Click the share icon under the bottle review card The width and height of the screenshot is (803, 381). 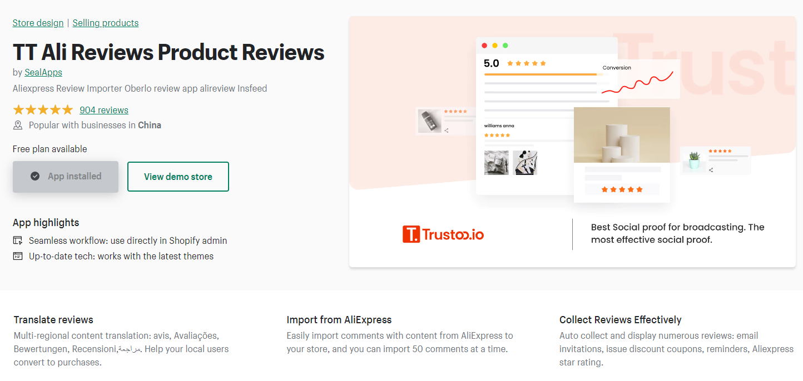tap(447, 130)
